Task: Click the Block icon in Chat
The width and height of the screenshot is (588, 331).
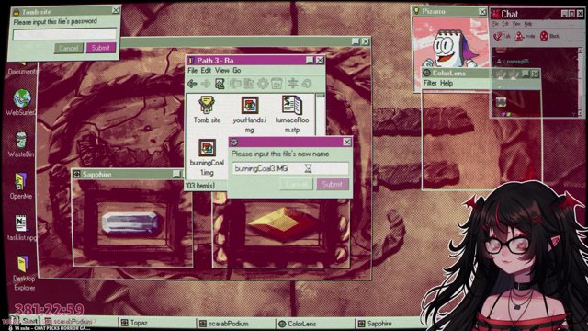Action: (549, 36)
